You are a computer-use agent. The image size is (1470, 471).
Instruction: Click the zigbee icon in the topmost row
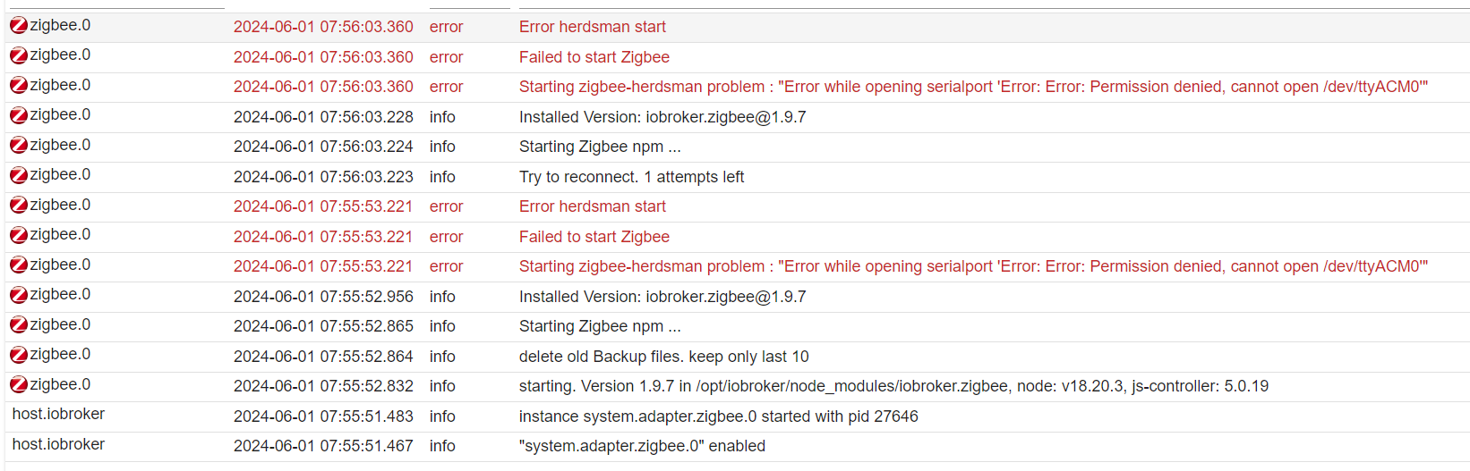19,26
